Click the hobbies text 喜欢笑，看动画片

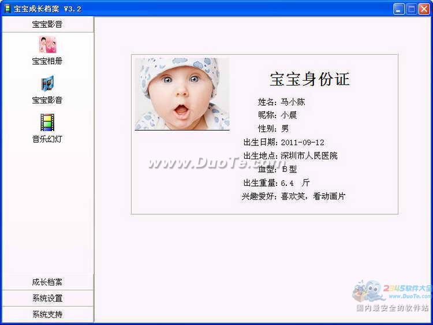pos(313,196)
